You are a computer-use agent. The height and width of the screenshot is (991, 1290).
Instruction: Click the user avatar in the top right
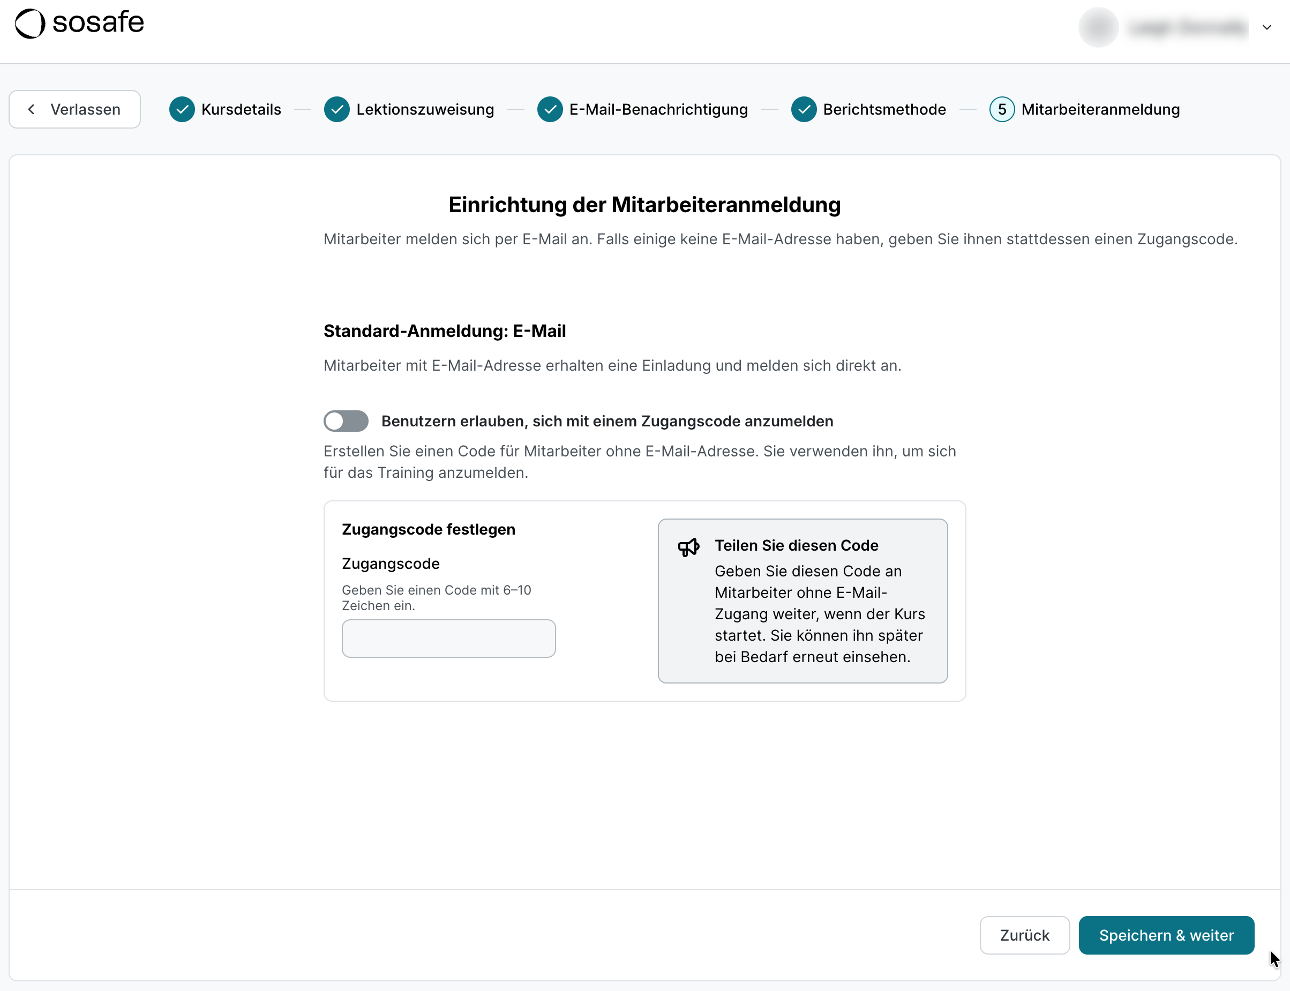tap(1098, 27)
